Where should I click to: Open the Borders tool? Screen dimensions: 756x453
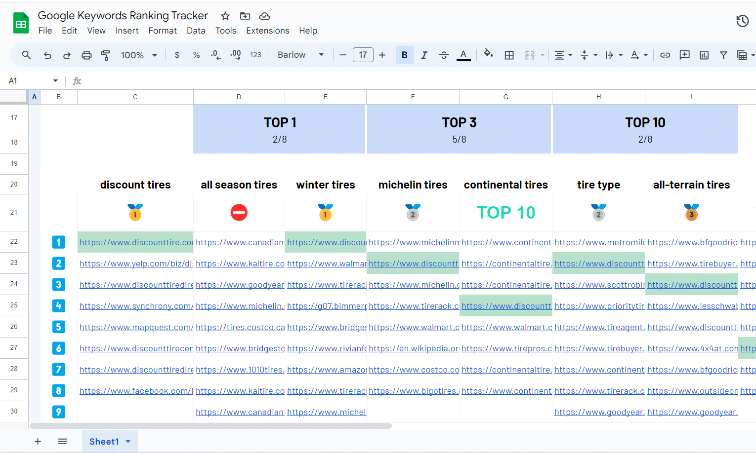coord(509,55)
